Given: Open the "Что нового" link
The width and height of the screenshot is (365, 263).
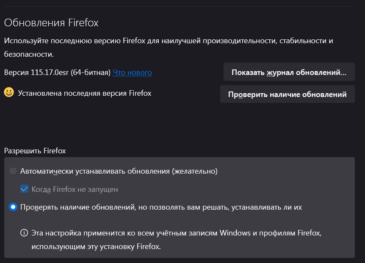Looking at the screenshot, I should [x=132, y=72].
